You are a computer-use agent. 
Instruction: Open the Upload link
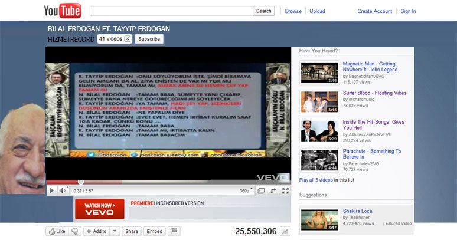point(317,11)
